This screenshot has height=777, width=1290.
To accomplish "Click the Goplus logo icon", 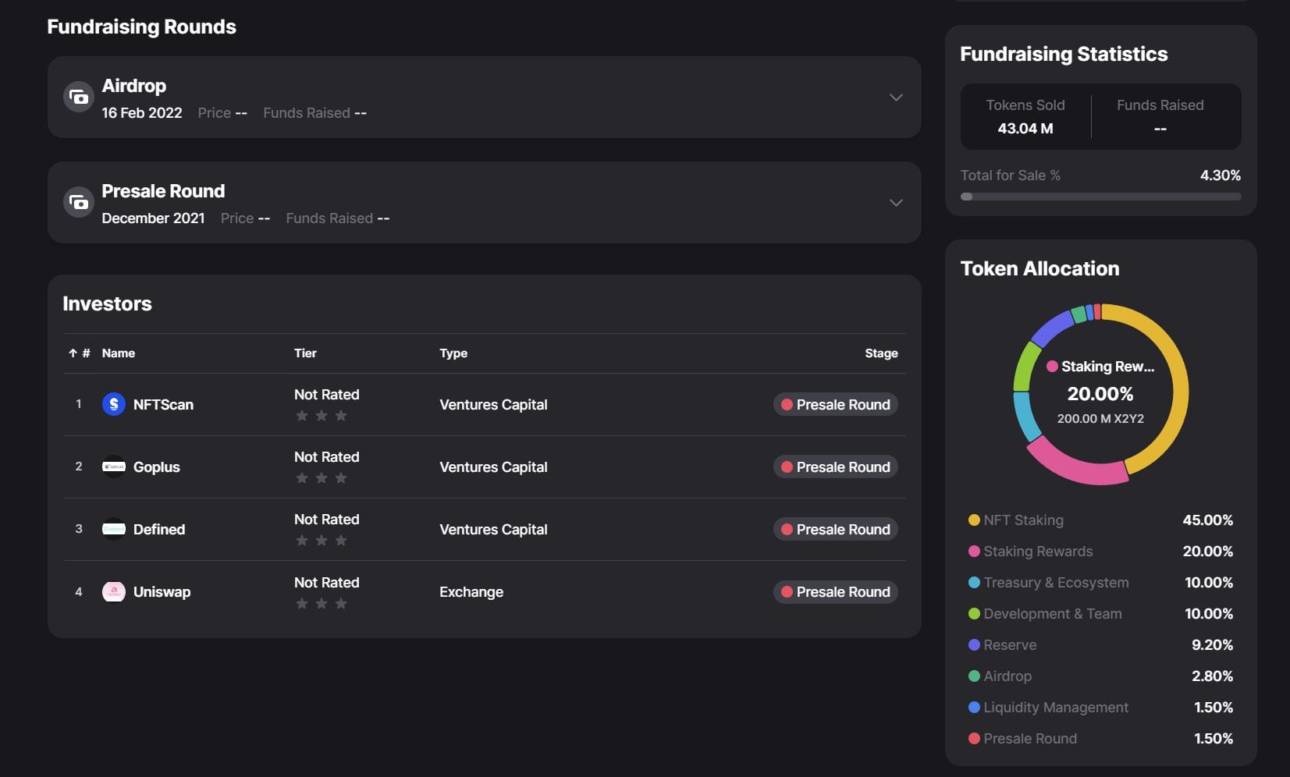I will (x=114, y=467).
